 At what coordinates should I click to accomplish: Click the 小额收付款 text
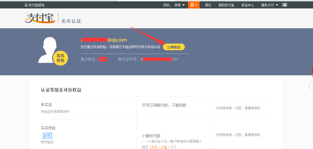[x=151, y=136]
